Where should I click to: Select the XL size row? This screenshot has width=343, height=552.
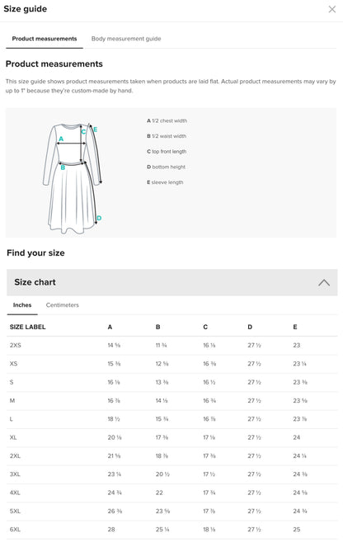click(x=172, y=437)
